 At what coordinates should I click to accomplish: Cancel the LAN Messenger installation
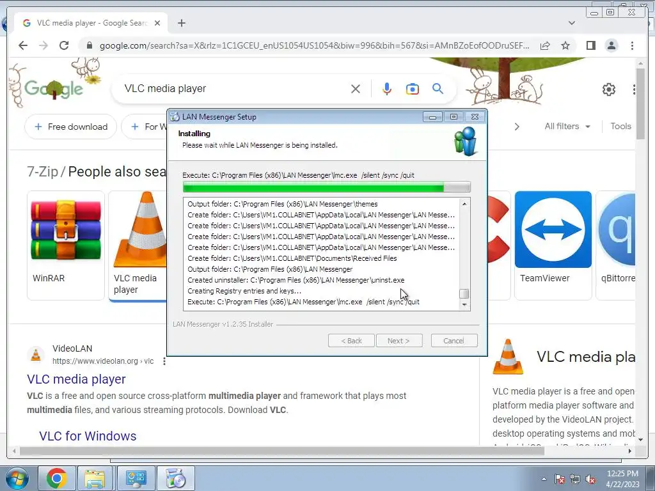click(x=454, y=341)
